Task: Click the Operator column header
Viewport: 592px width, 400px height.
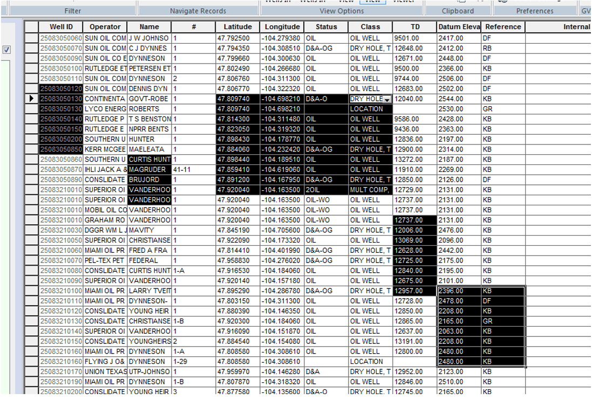Action: 105,27
